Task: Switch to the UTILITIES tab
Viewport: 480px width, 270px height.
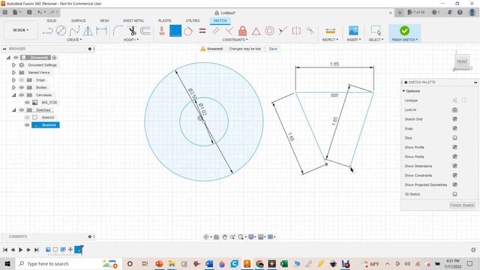Action: pos(193,20)
